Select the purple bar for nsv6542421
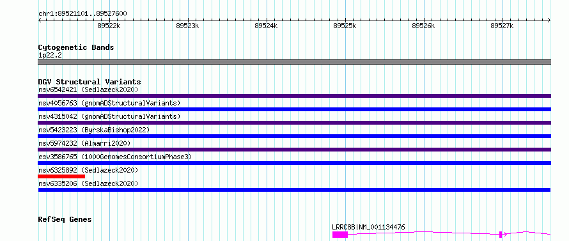Image resolution: width=569 pixels, height=241 pixels. tap(294, 96)
